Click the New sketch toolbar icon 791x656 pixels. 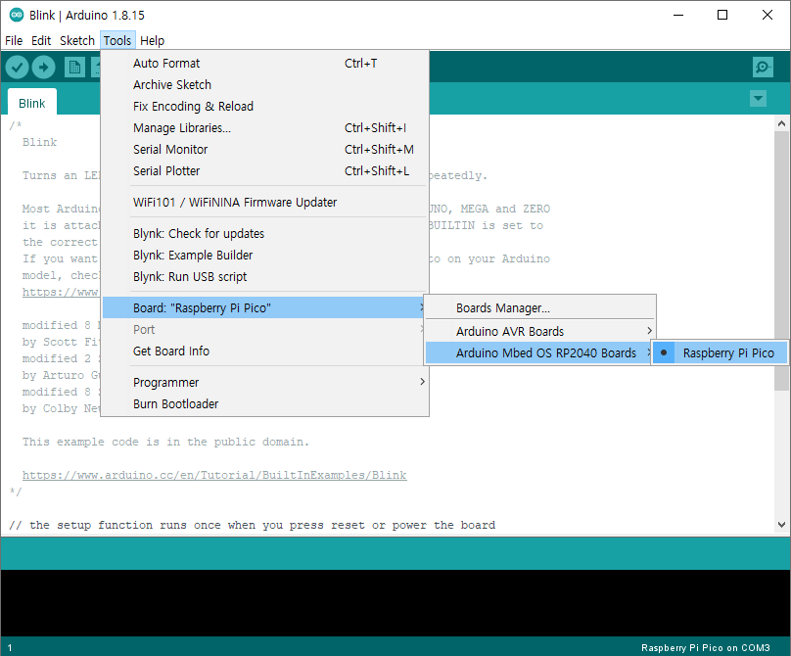[74, 68]
